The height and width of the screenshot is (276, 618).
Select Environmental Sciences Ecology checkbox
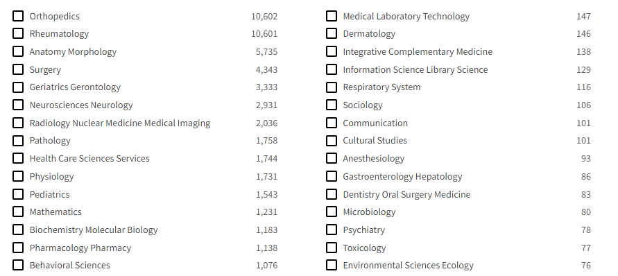click(332, 266)
